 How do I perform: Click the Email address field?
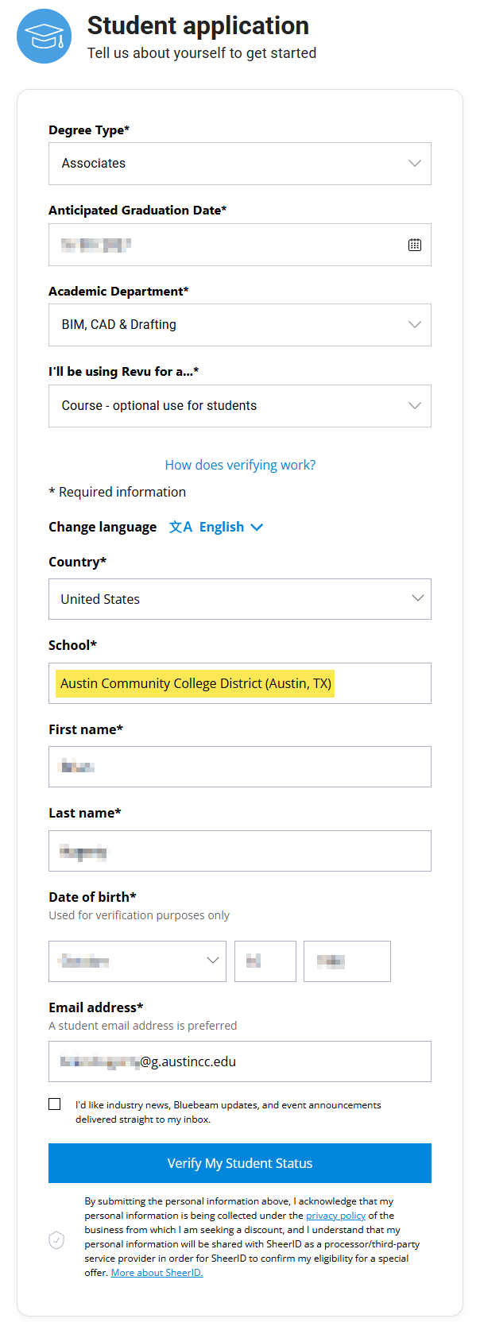[x=239, y=1061]
